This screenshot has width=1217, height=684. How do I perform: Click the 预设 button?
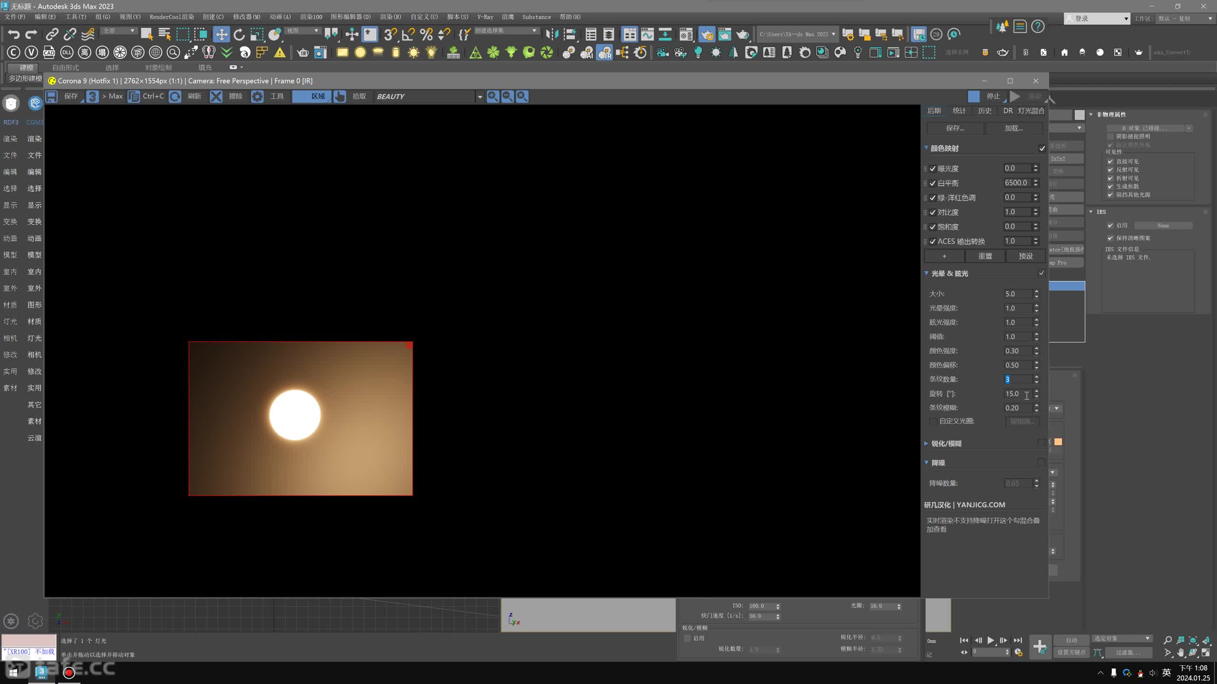tap(1025, 256)
